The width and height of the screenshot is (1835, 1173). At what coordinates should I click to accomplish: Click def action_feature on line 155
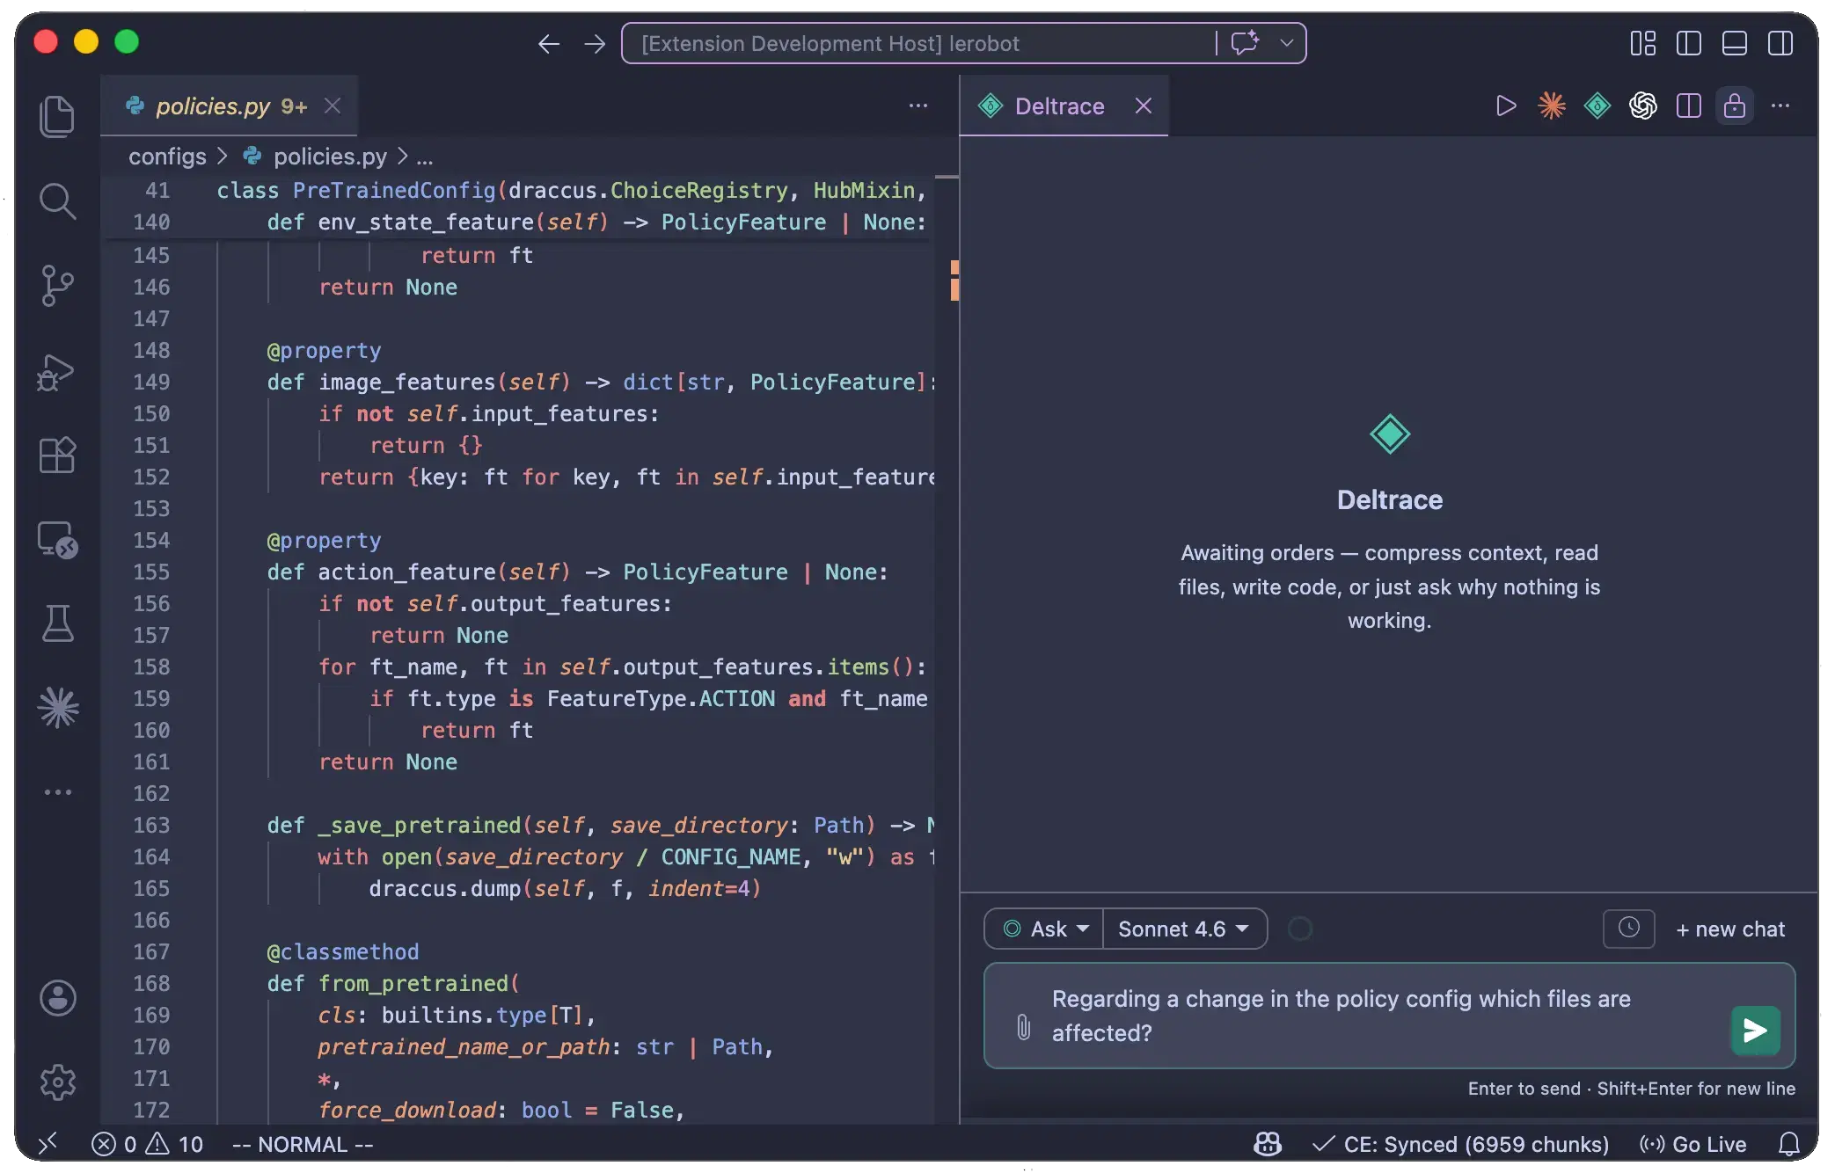point(381,572)
